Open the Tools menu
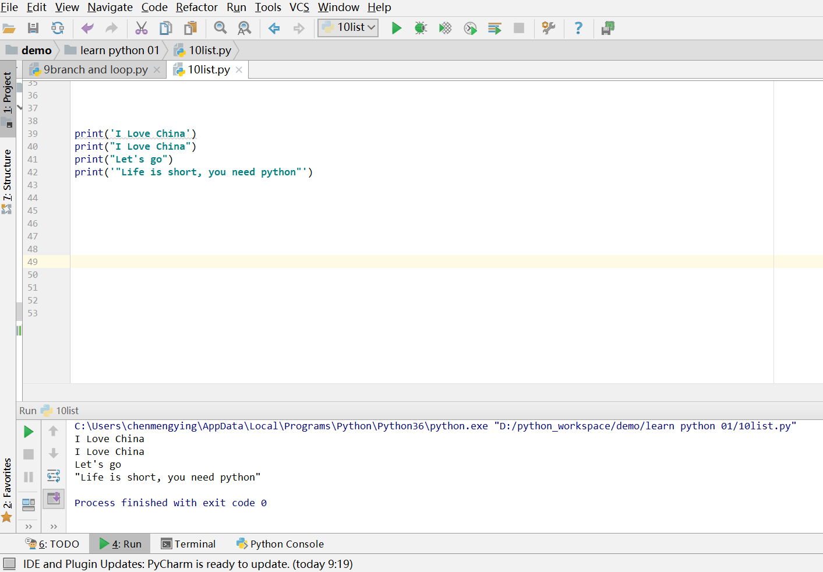 click(x=268, y=8)
